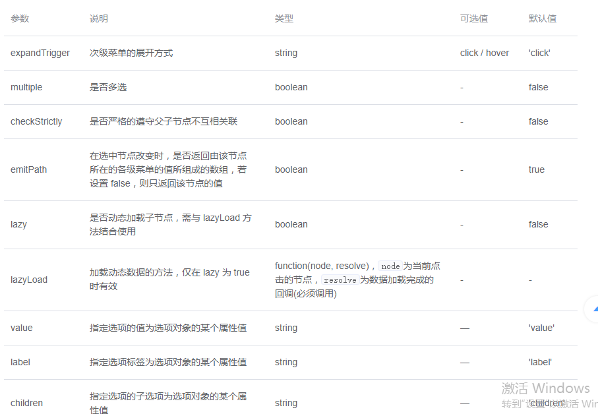Click string type in expandTrigger row

click(286, 53)
